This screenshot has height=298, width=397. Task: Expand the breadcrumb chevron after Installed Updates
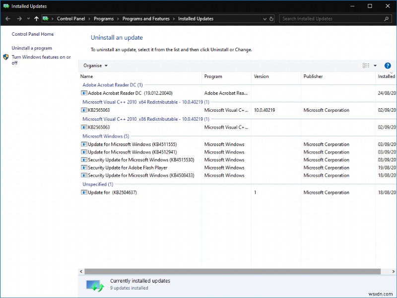click(x=265, y=18)
